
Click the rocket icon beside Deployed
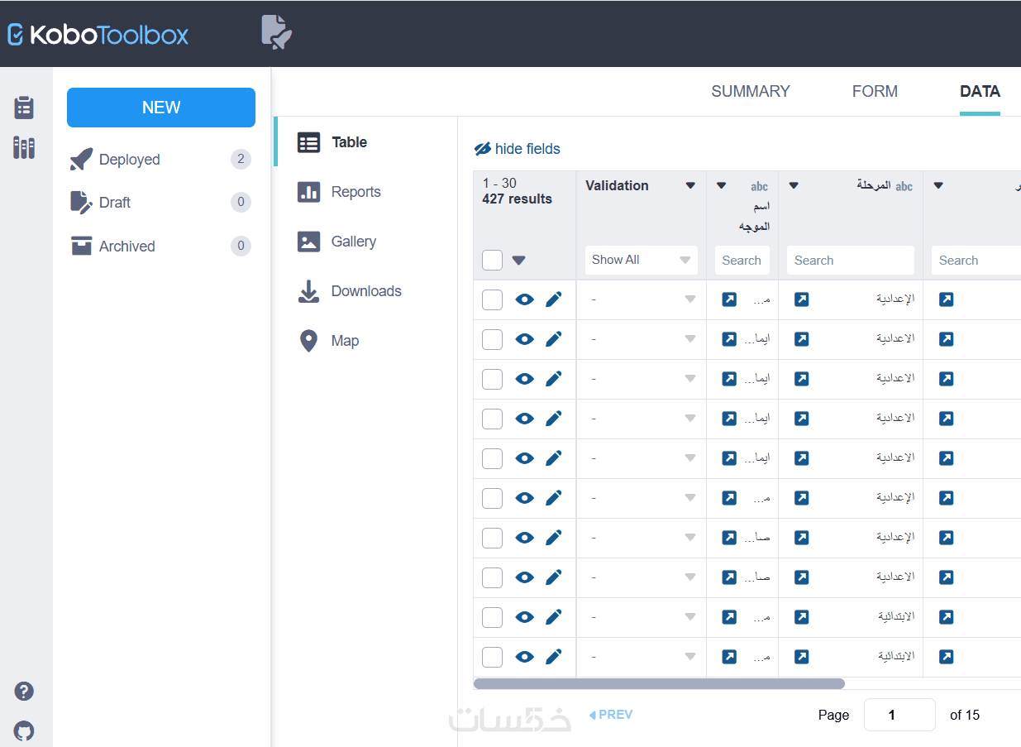click(81, 160)
